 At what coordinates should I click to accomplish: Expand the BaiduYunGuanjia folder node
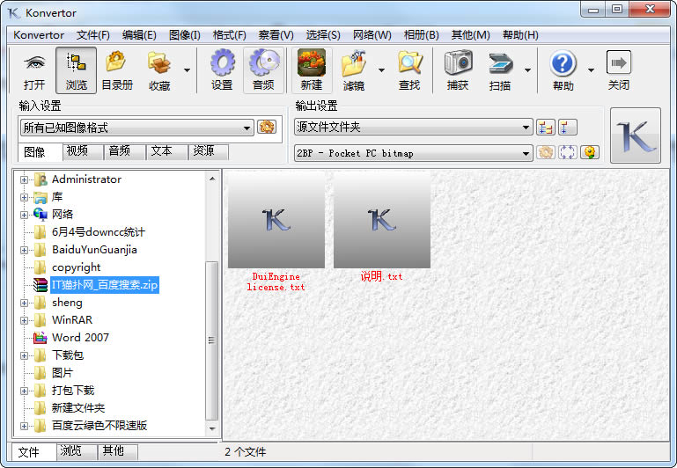point(24,250)
